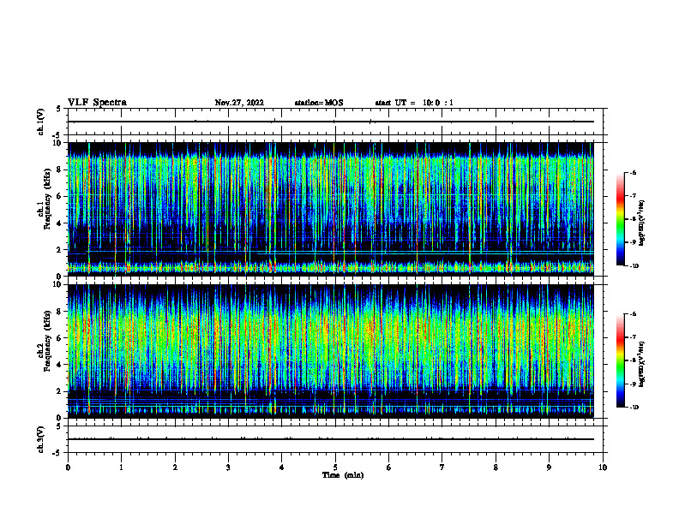Click the ch.2 spectrogram color scale bar
Image resolution: width=679 pixels, height=524 pixels.
(620, 360)
